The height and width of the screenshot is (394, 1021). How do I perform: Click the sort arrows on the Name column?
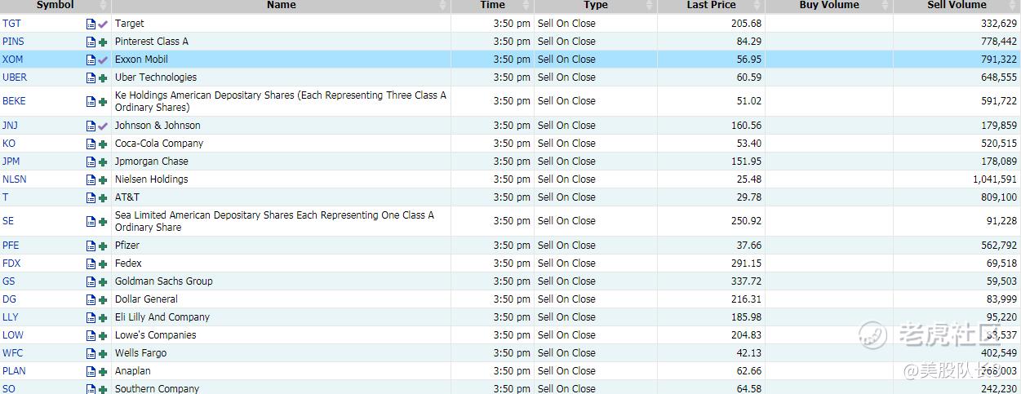(x=444, y=5)
